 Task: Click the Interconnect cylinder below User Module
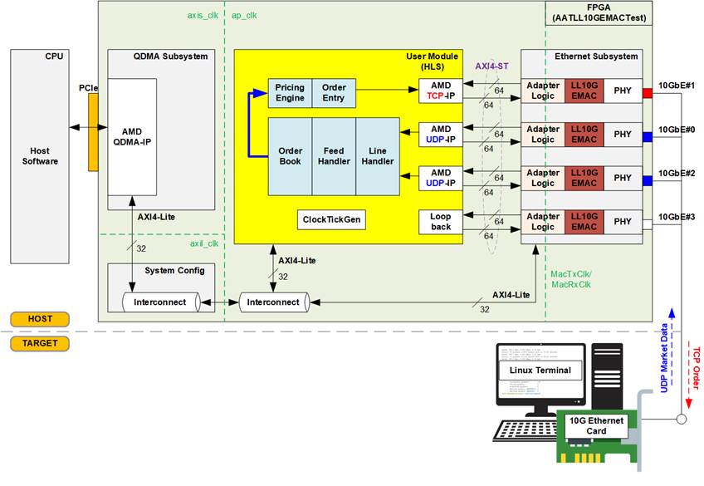coord(274,302)
